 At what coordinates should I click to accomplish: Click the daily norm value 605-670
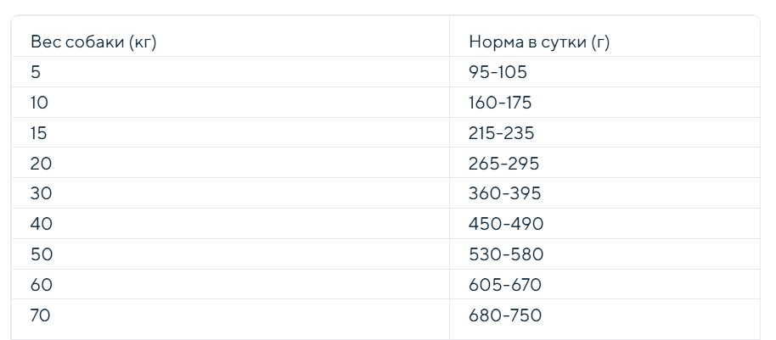505,285
